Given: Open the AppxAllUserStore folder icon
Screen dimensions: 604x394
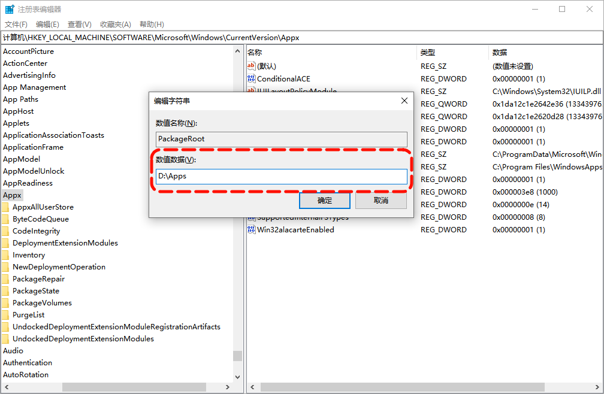Looking at the screenshot, I should [5, 207].
